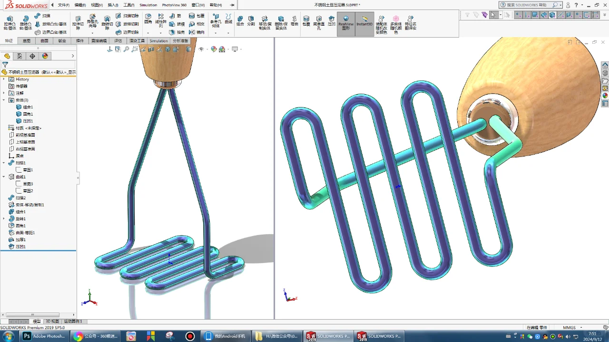The width and height of the screenshot is (609, 342).
Task: Switch to the 运动算例1 motion study tab
Action: (x=73, y=321)
